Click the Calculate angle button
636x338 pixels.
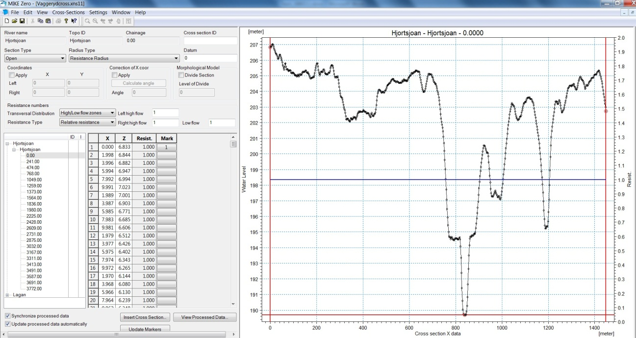coord(138,83)
